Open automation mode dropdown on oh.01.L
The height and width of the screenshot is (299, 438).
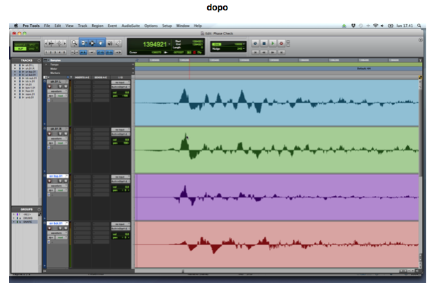tap(61, 96)
